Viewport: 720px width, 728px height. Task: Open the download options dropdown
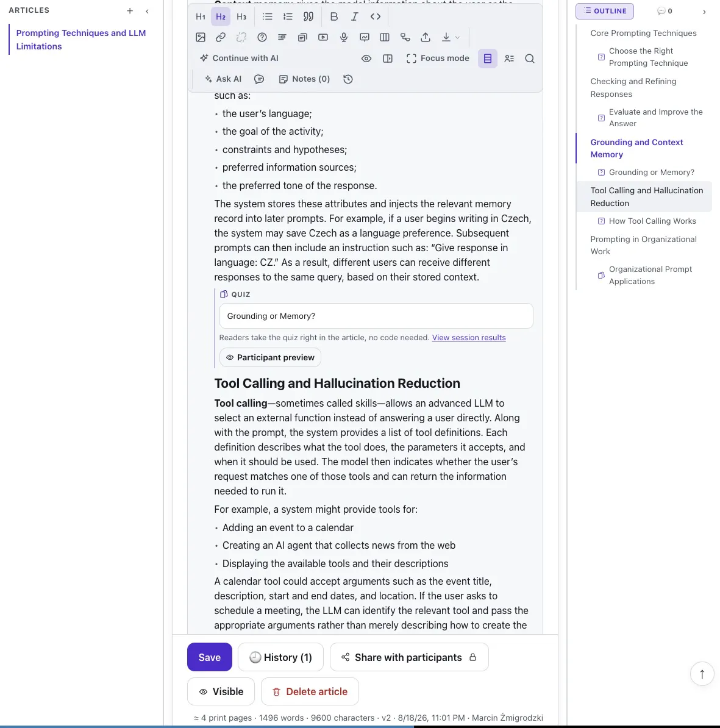451,37
